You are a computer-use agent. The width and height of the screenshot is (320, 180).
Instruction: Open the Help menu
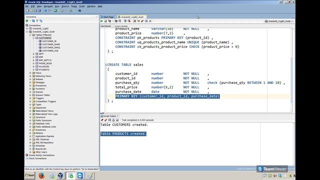(x=100, y=6)
